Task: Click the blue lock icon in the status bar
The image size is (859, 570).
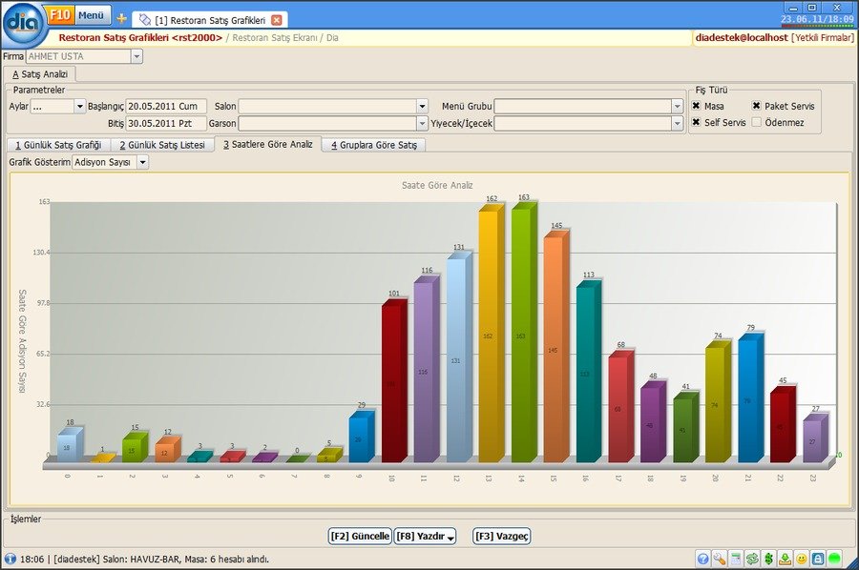Action: [x=818, y=559]
